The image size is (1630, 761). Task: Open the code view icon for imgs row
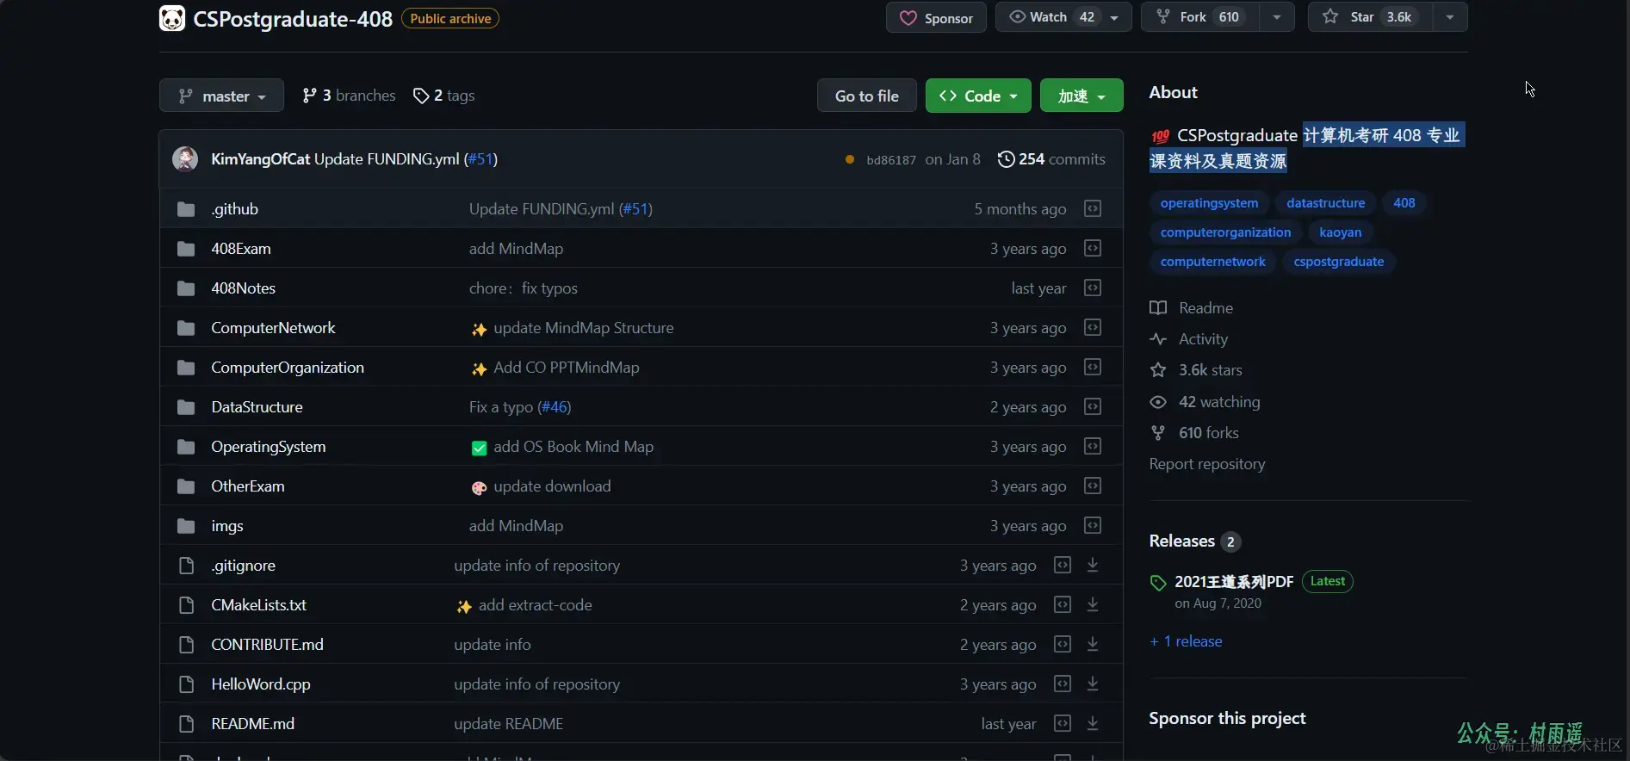pos(1093,525)
